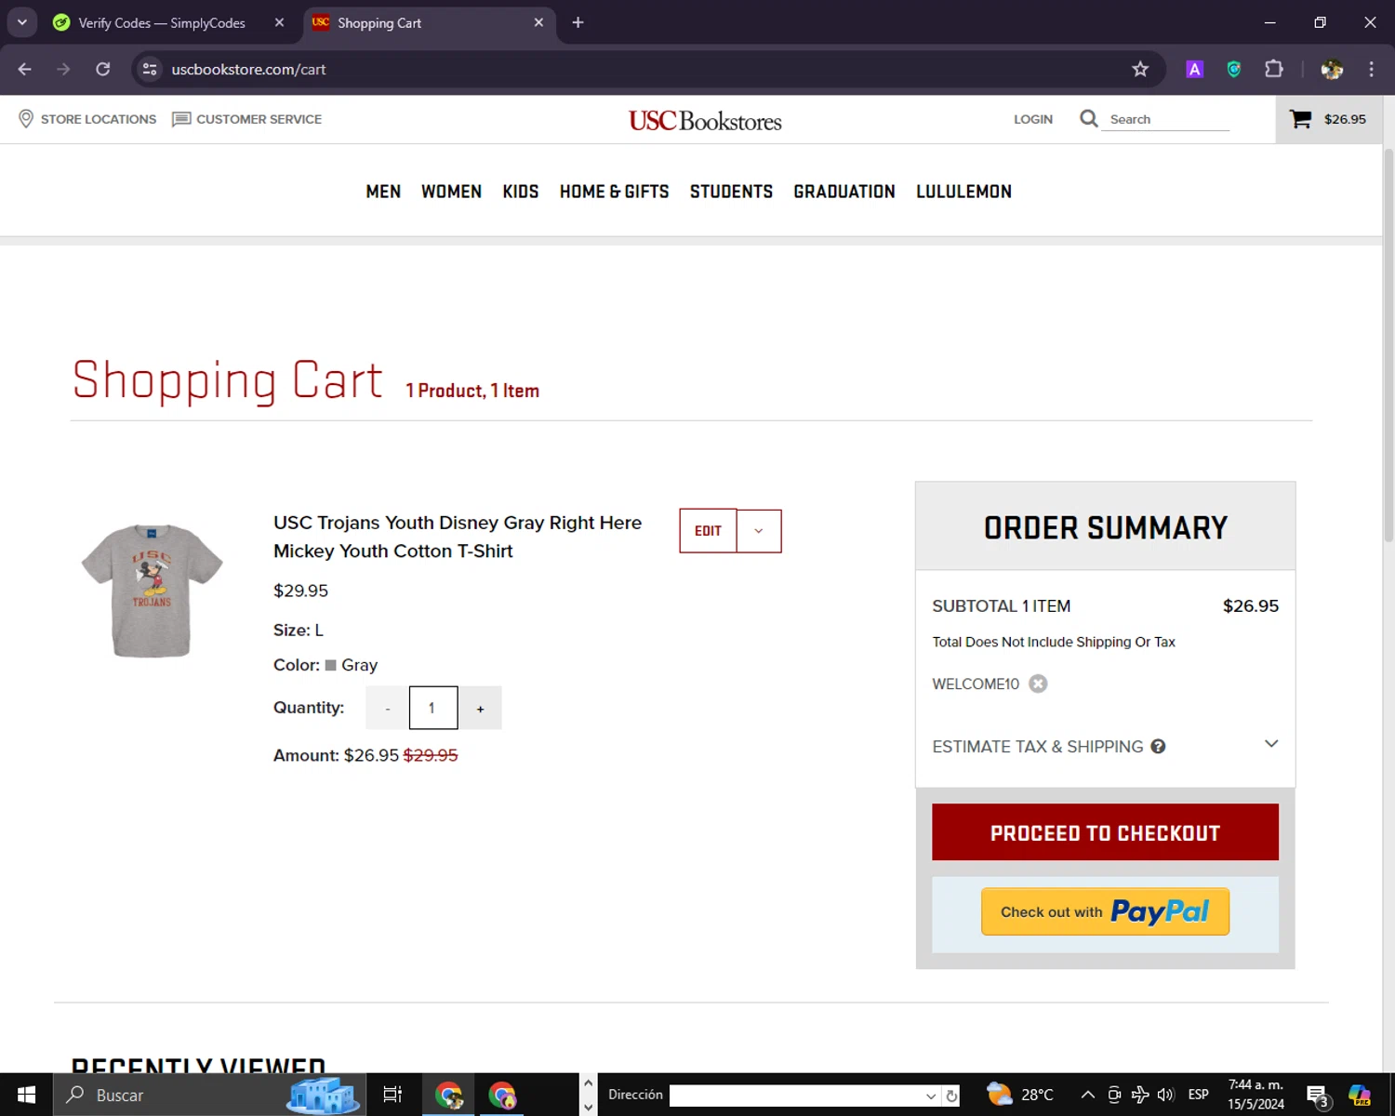Open the notification center icon

pyautogui.click(x=1317, y=1096)
